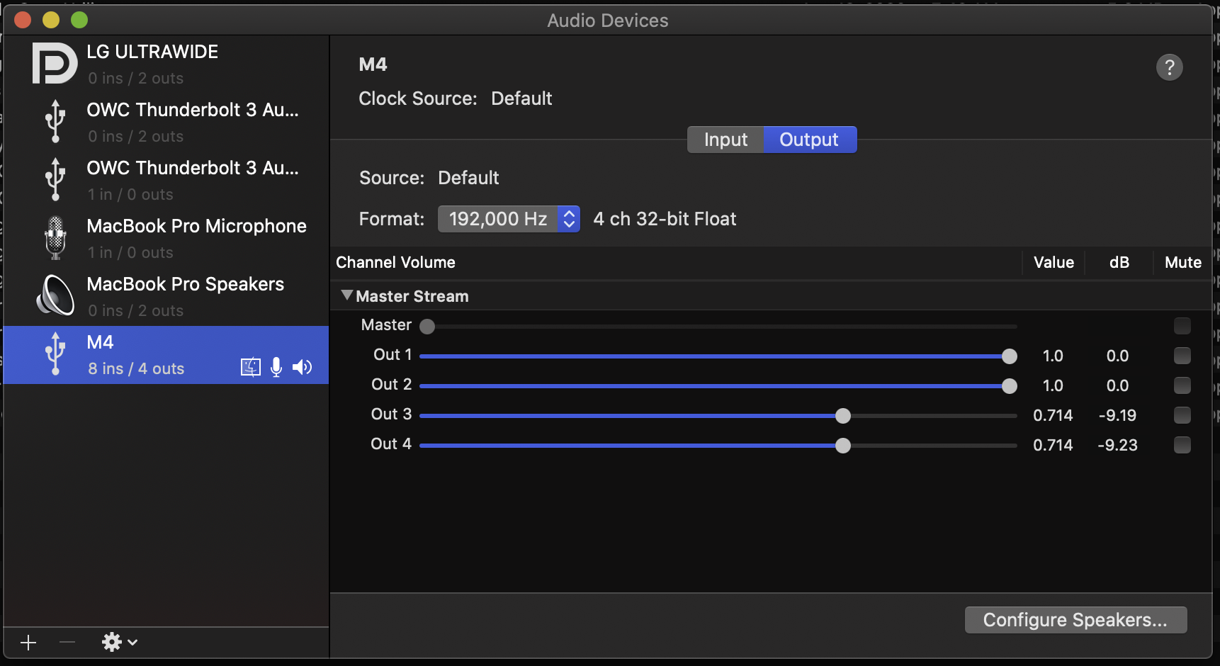Viewport: 1220px width, 666px height.
Task: Select the M4 device row
Action: 166,355
